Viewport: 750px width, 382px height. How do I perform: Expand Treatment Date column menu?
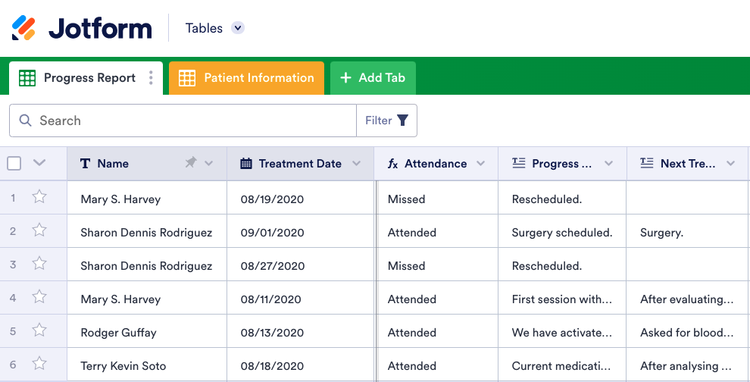click(357, 164)
